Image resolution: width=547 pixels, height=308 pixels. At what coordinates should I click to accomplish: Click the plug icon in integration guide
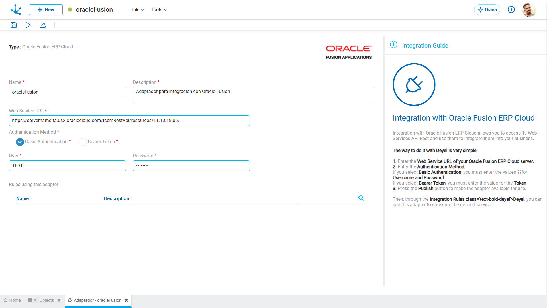[x=414, y=84]
